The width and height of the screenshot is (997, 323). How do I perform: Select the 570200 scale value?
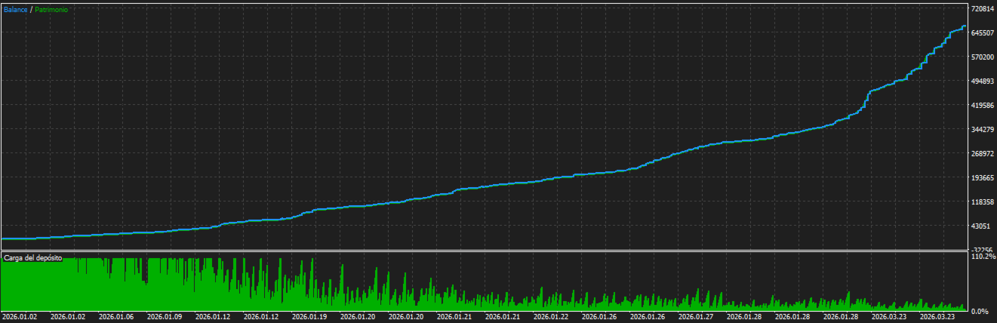coord(983,57)
